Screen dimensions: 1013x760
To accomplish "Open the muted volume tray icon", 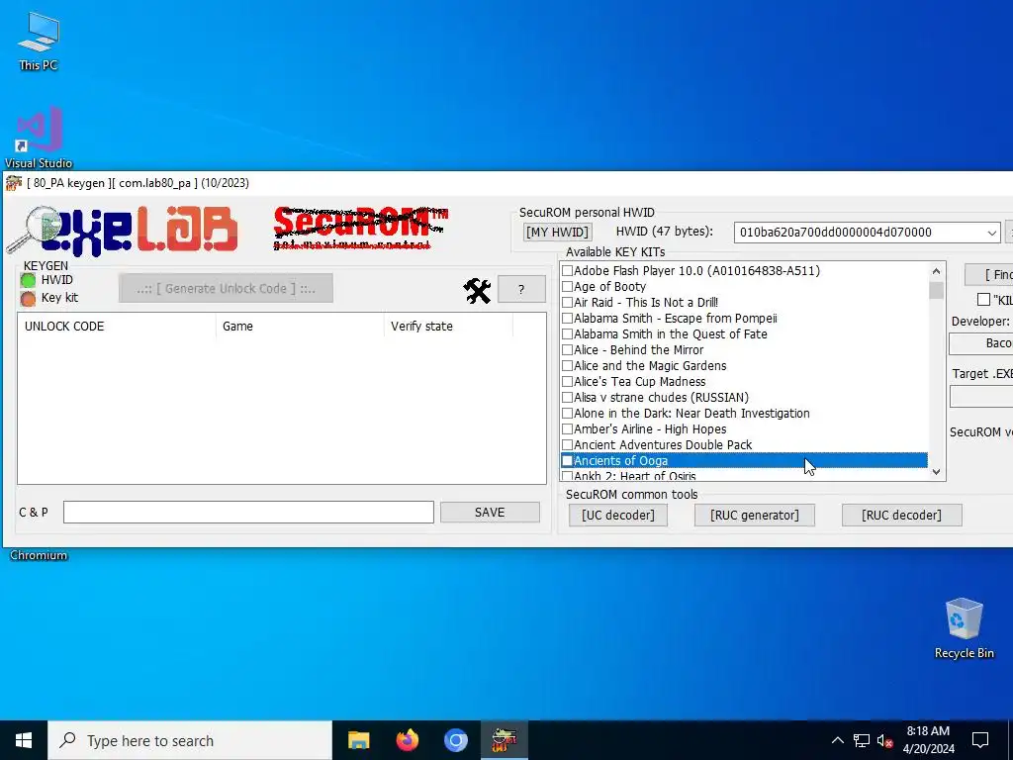I will [x=884, y=740].
